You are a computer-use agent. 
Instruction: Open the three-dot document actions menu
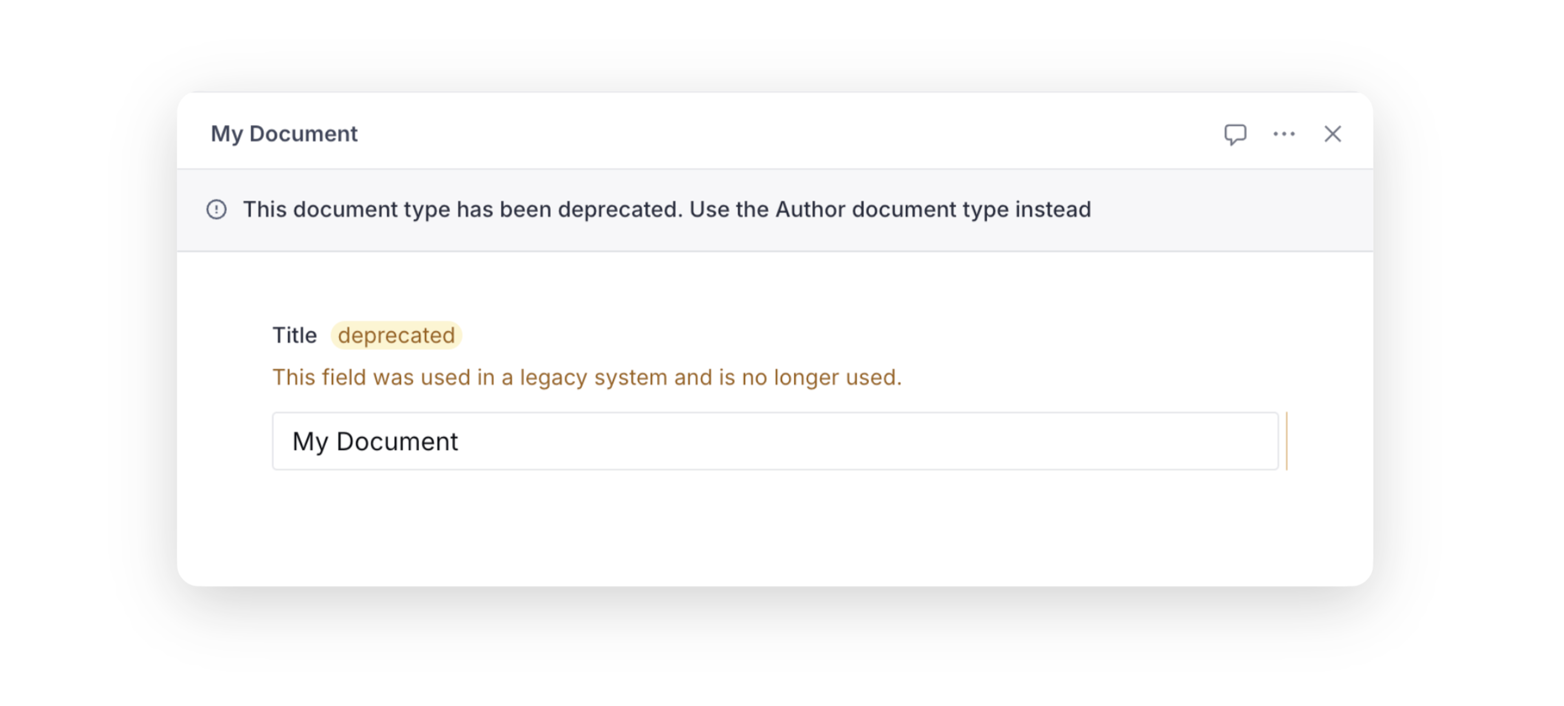pyautogui.click(x=1283, y=134)
